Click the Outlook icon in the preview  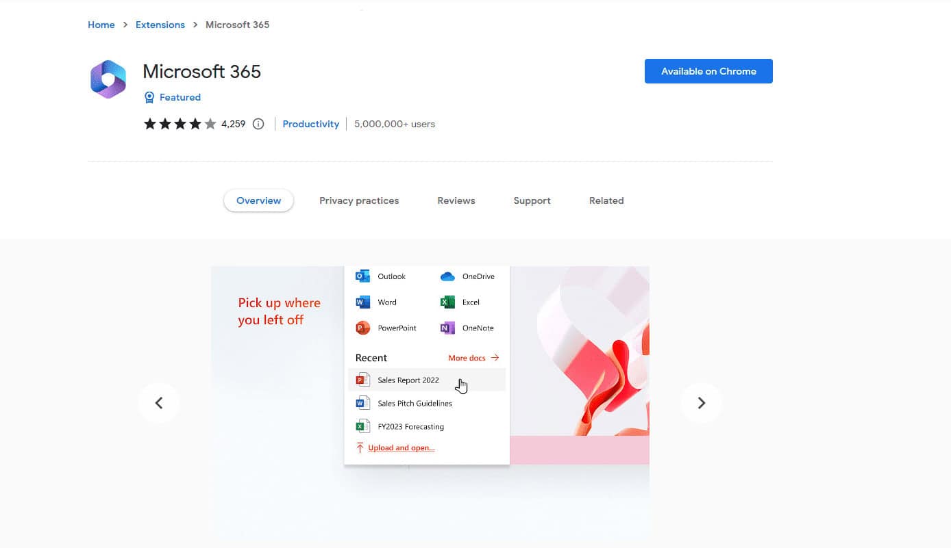(x=362, y=276)
